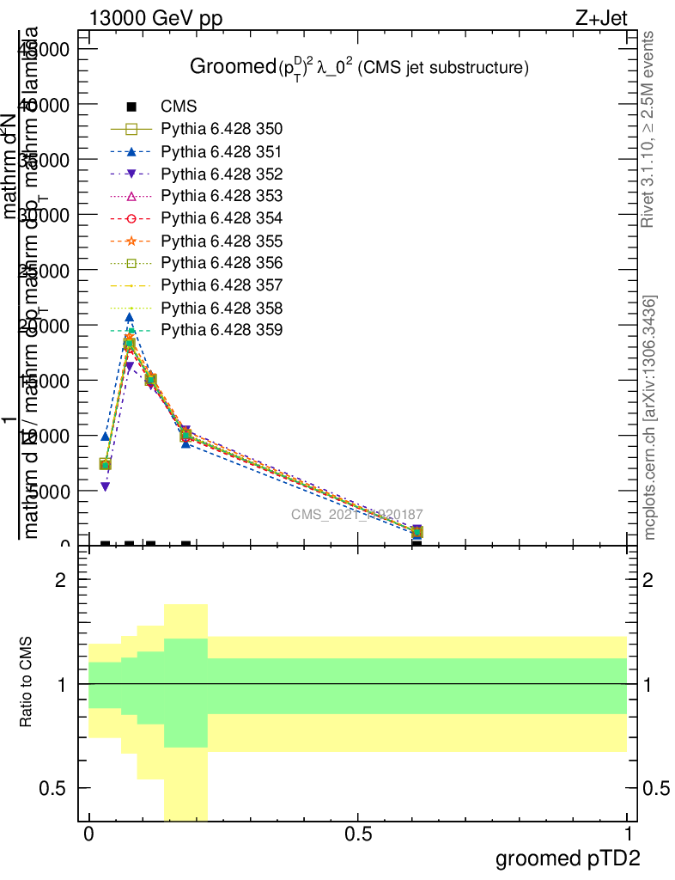Select the 'Pythia 6.428 353' legend label
The height and width of the screenshot is (880, 675).
222,196
